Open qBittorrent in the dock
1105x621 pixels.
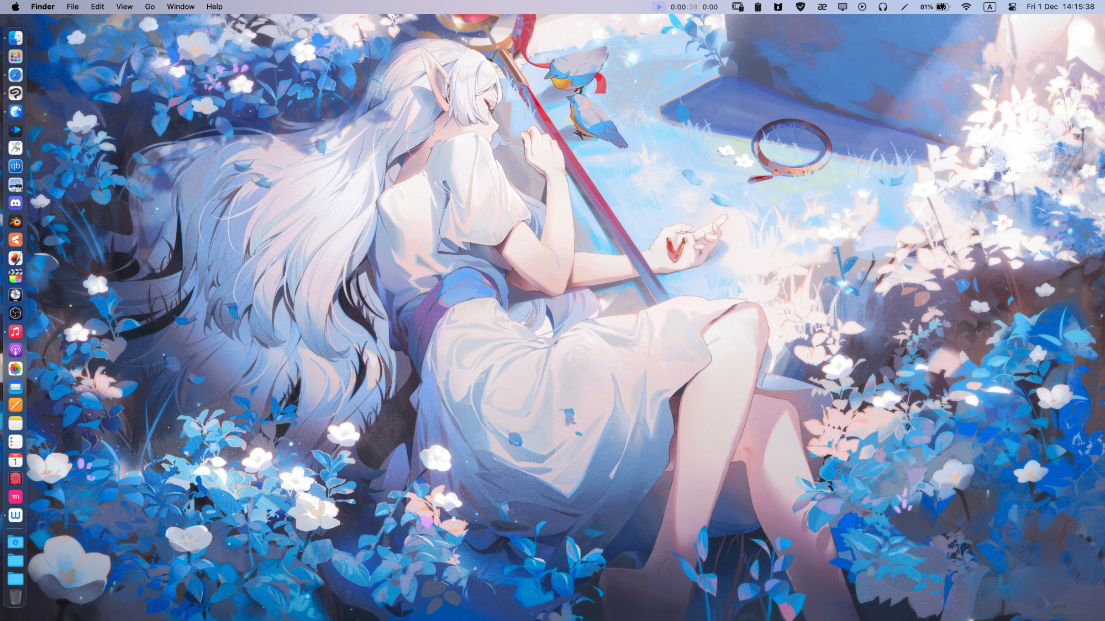[15, 166]
